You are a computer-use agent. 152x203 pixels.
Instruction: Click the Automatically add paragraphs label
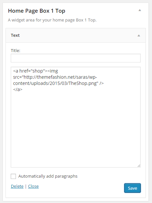(48, 176)
